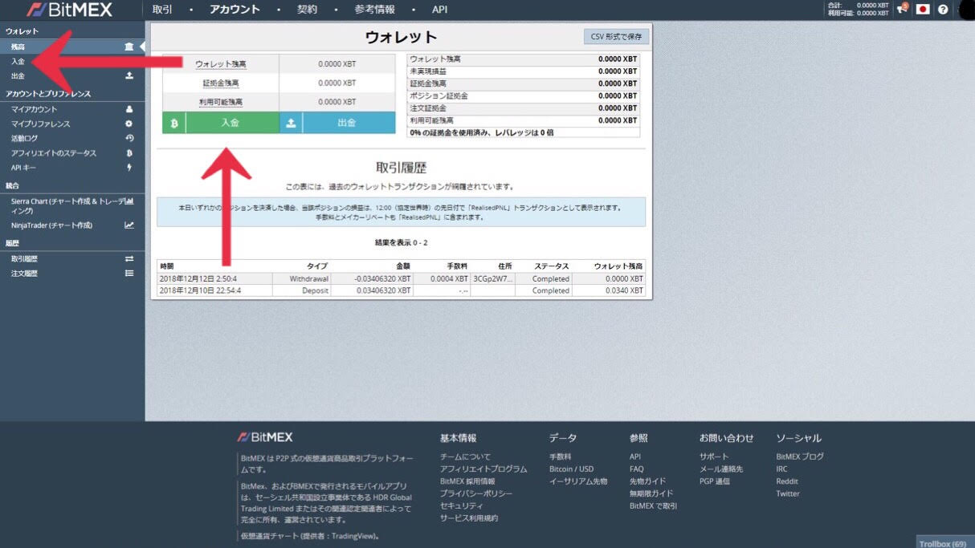The image size is (975, 548).
Task: Click lightning icon beside API キー
Action: (x=129, y=168)
